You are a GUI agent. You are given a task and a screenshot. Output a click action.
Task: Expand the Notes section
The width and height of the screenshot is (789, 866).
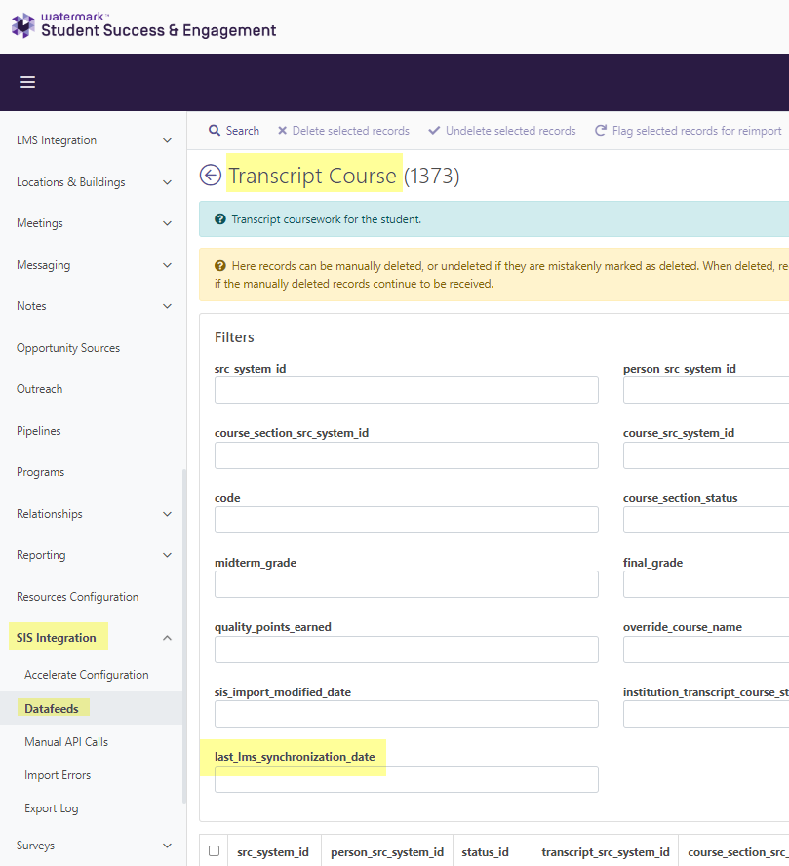pos(167,306)
